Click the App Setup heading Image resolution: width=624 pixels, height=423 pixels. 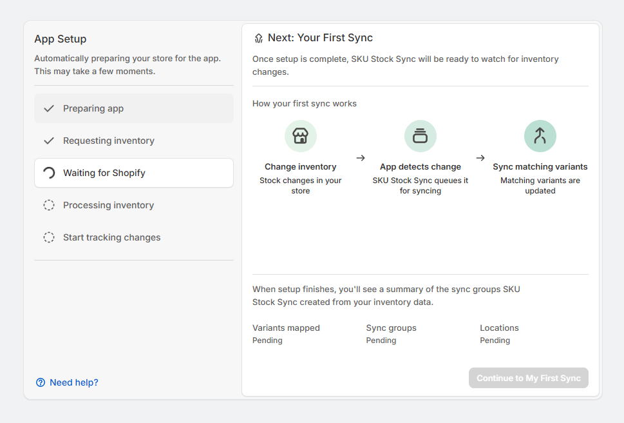pyautogui.click(x=60, y=39)
